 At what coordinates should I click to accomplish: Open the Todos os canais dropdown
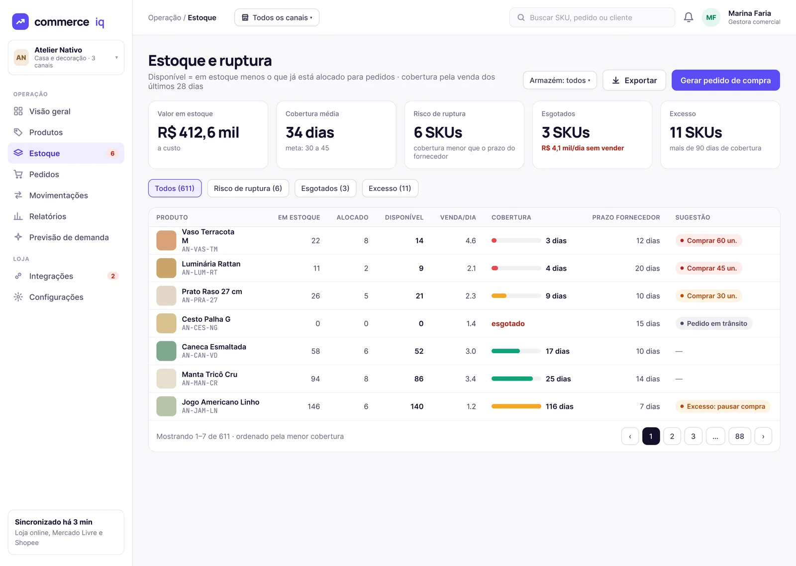[277, 17]
